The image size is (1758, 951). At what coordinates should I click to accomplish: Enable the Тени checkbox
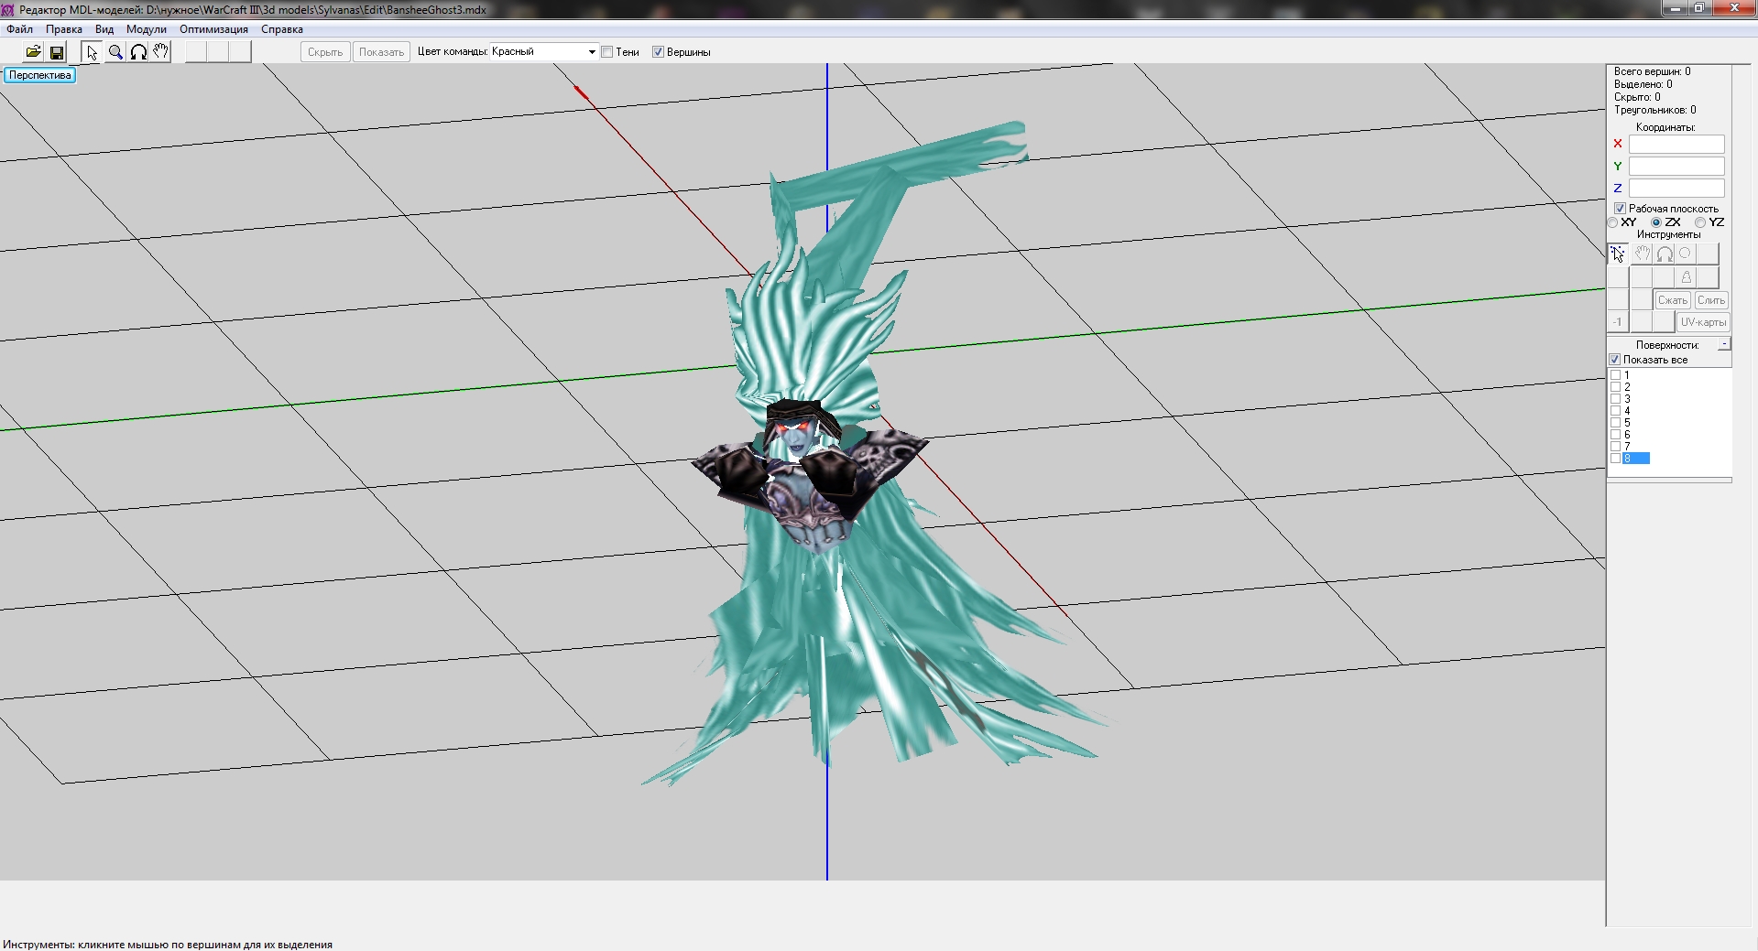coord(607,52)
